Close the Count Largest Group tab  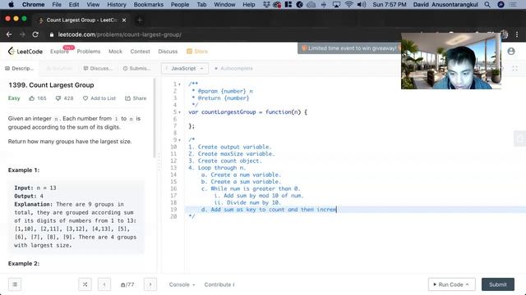pyautogui.click(x=124, y=20)
